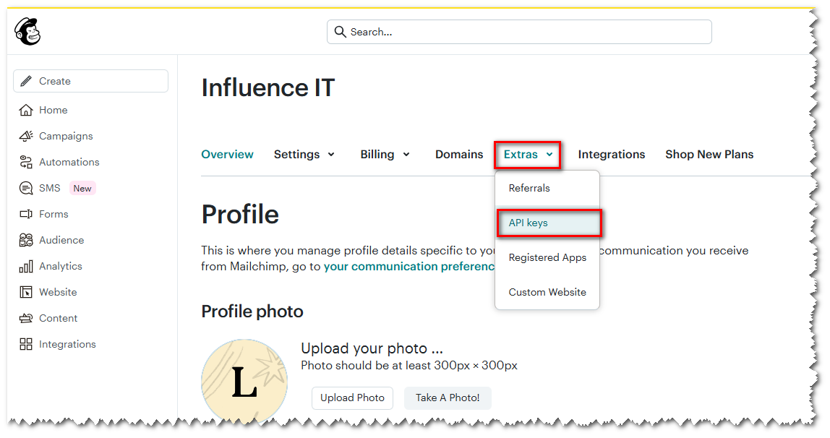Open Automations in the sidebar
830x438 pixels.
[x=69, y=162]
